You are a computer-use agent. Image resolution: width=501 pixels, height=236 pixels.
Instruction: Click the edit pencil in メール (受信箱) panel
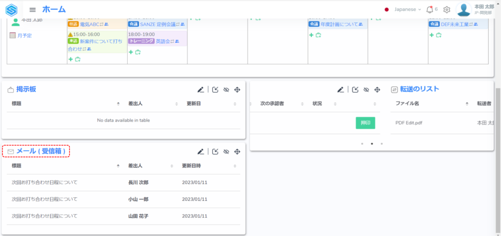click(x=200, y=152)
